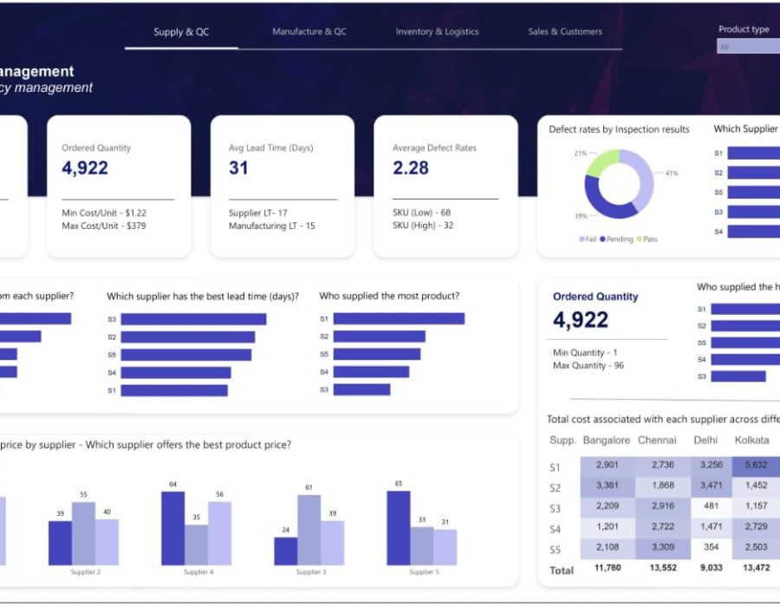Click the Fail legend dot in donut chart
780x607 pixels.
581,239
